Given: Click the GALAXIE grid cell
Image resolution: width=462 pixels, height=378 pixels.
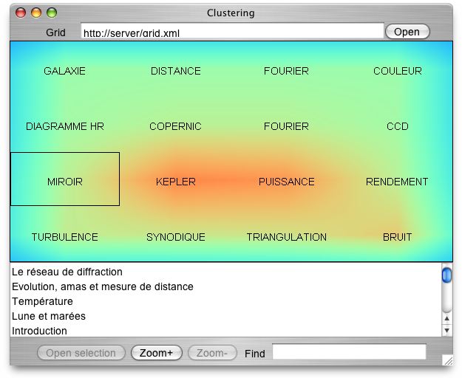Looking at the screenshot, I should pyautogui.click(x=65, y=71).
